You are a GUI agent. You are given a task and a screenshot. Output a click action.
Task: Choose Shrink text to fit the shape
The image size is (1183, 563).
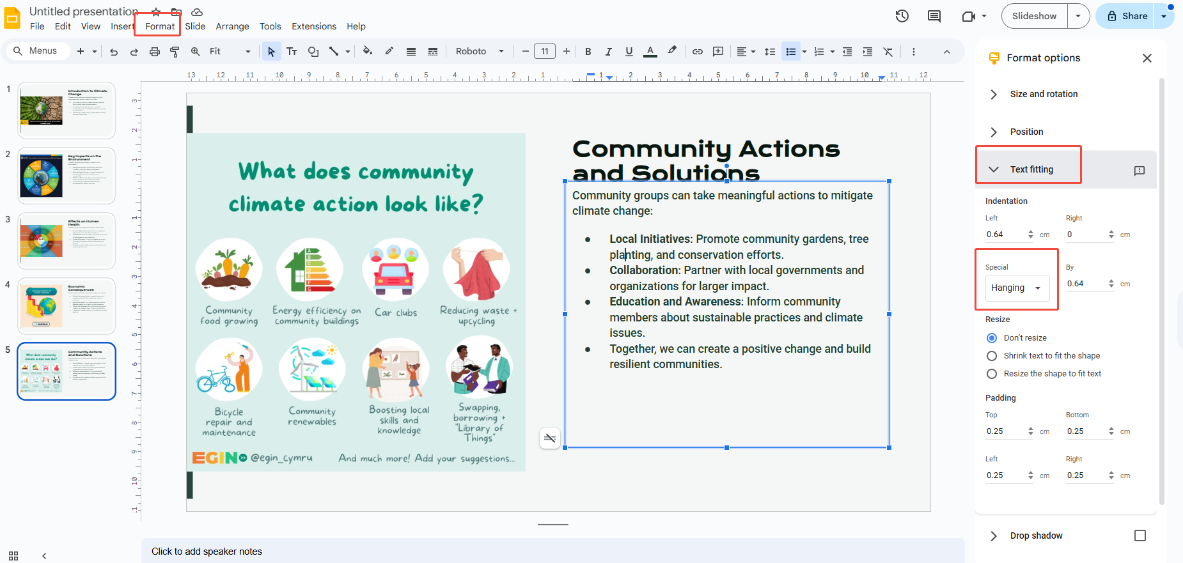click(x=992, y=356)
